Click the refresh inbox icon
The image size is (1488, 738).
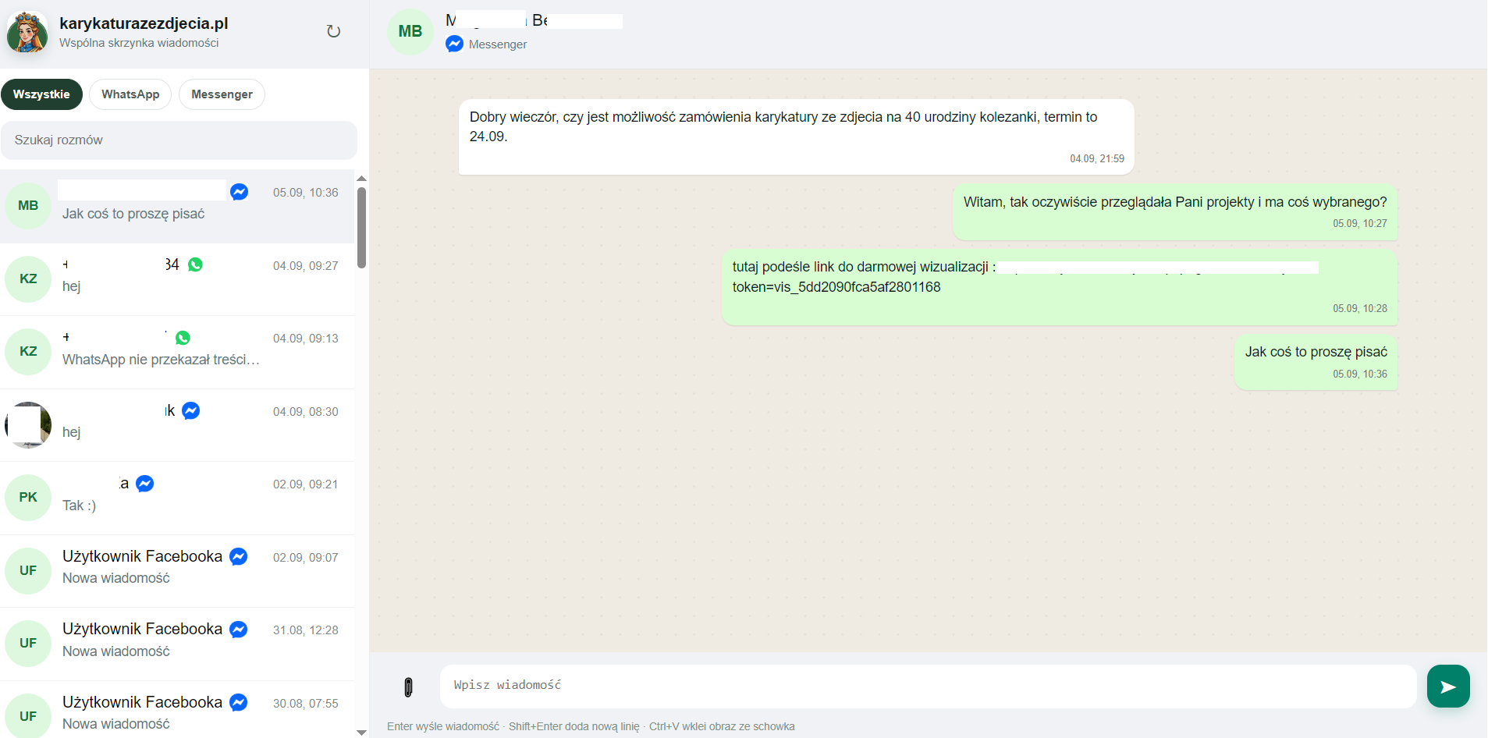coord(333,31)
